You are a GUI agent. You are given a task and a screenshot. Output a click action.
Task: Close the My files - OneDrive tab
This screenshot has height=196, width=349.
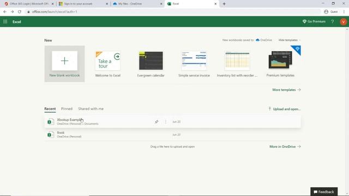tap(161, 4)
